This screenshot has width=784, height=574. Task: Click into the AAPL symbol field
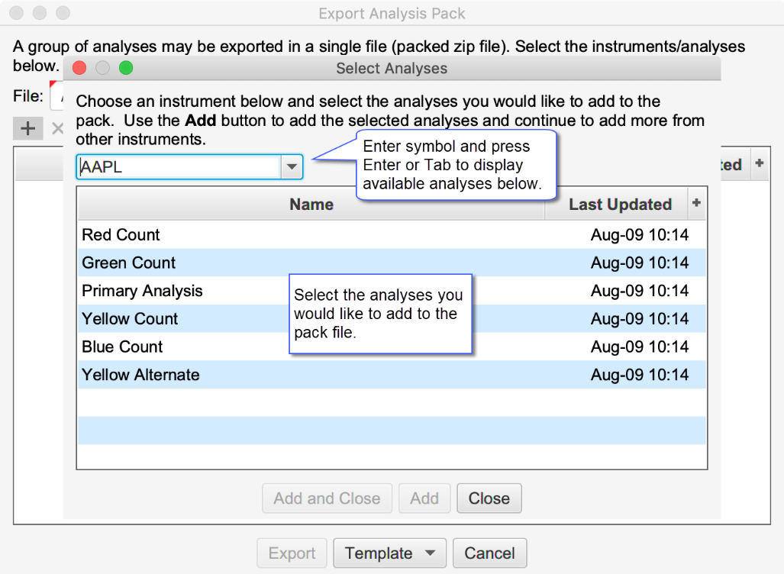point(179,167)
